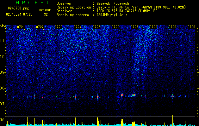
Task: Click the 0723 time marker
Action: click(x=59, y=27)
